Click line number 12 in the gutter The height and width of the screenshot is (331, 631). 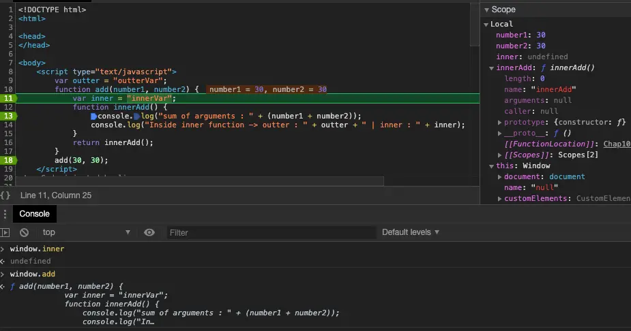point(8,107)
